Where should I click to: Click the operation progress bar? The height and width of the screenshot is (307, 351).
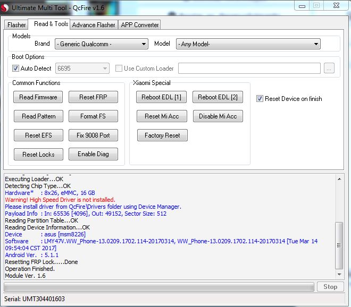click(159, 287)
